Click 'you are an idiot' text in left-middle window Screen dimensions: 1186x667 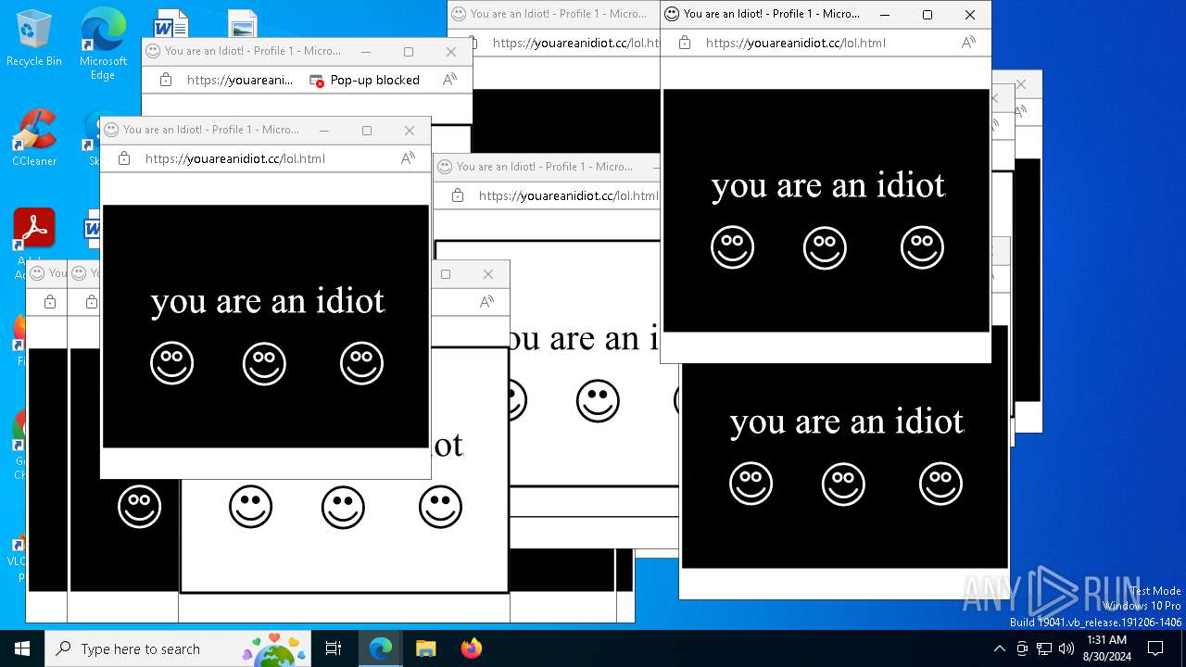(x=268, y=302)
